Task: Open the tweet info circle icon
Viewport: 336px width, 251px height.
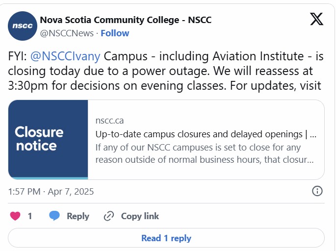Action: 317,191
